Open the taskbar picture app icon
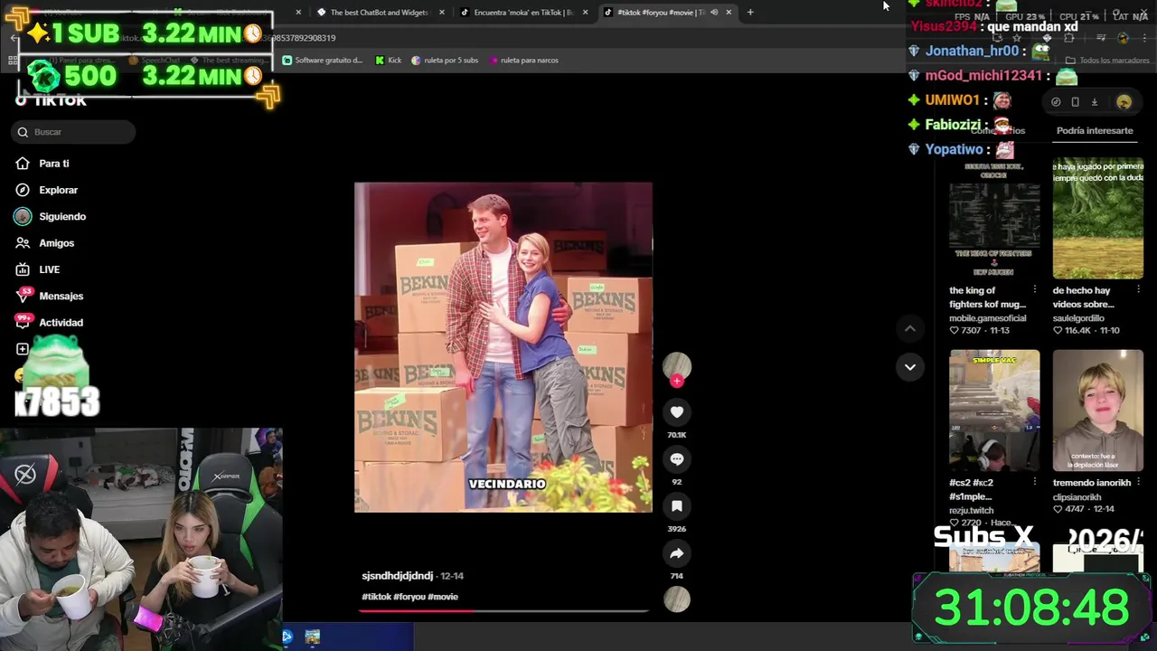1157x651 pixels. (x=312, y=637)
